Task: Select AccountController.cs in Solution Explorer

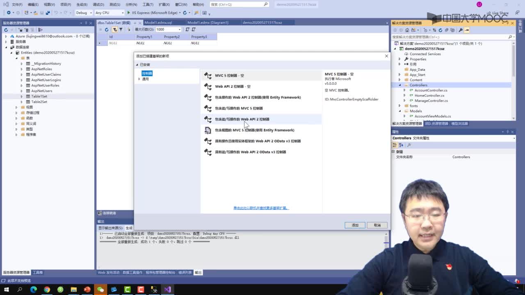Action: pos(431,90)
